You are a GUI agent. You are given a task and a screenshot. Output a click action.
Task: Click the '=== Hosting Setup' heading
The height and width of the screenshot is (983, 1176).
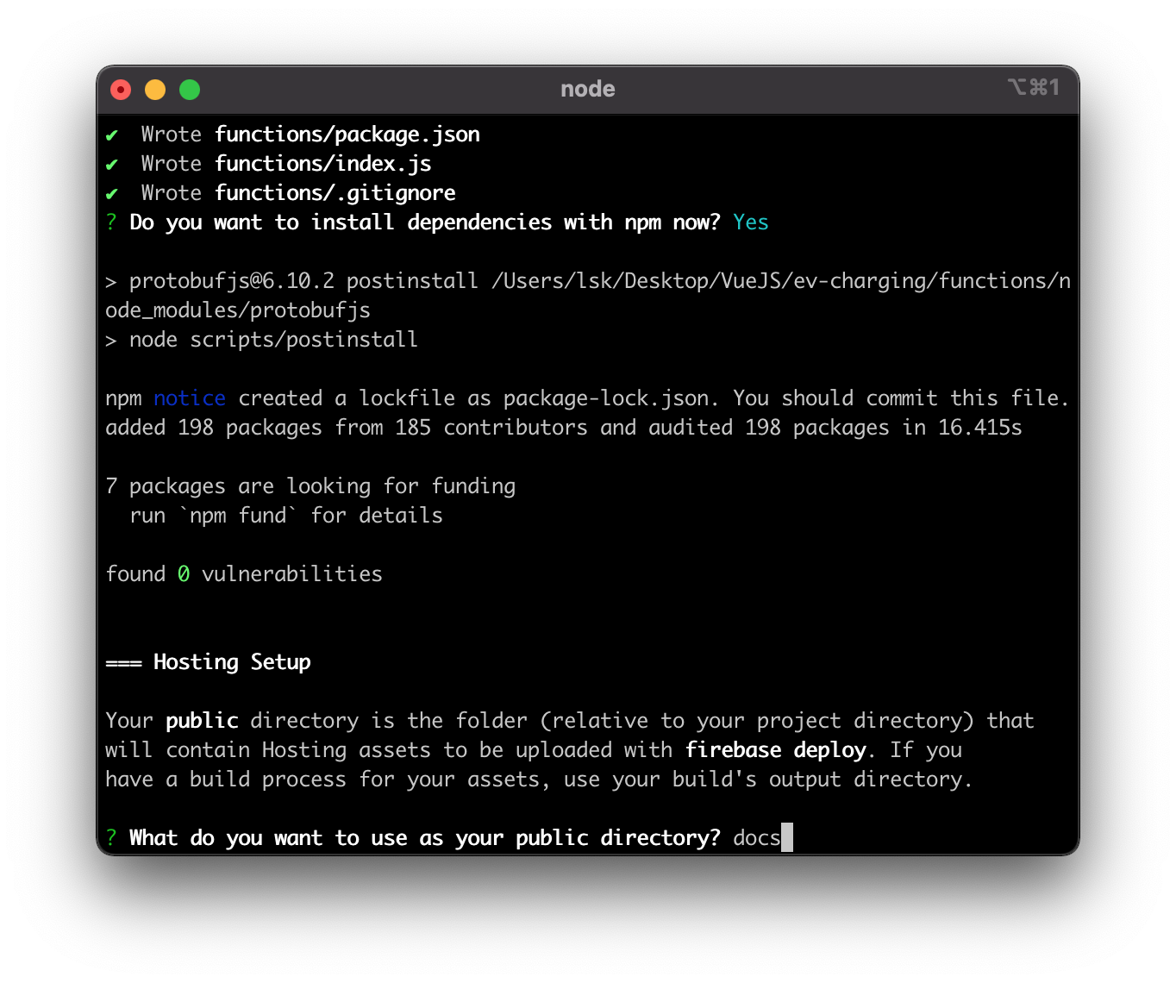[208, 662]
